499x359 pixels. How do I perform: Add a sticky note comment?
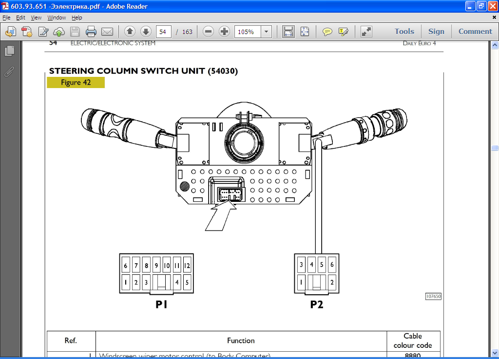coord(327,32)
